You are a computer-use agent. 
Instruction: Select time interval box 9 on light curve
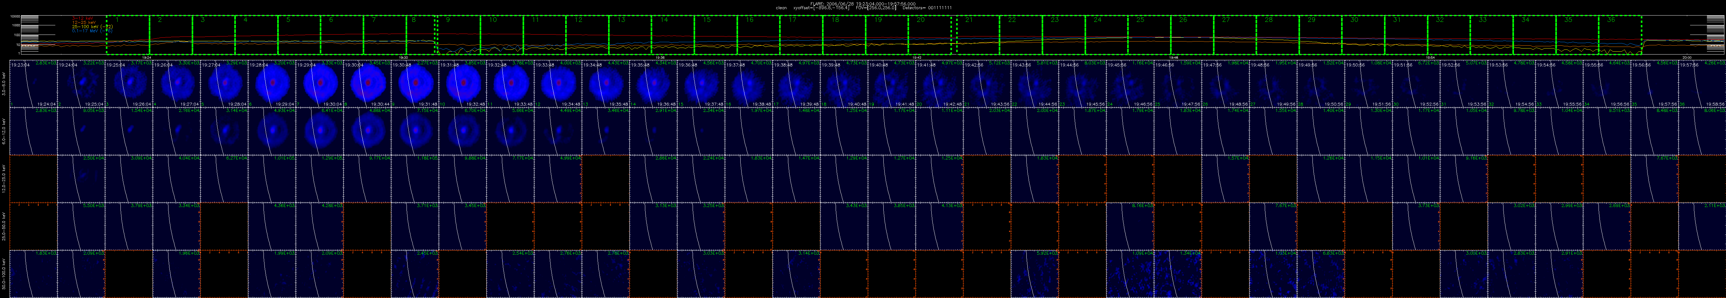[459, 35]
